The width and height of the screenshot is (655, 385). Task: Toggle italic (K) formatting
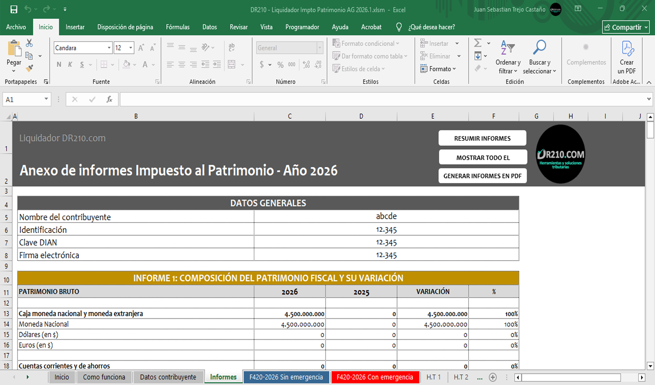(x=71, y=64)
